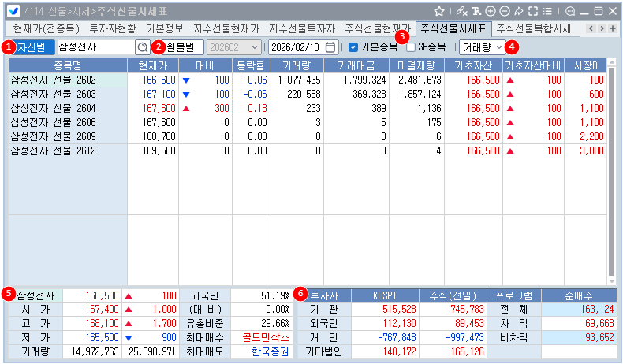
Task: Enable the SP종목 checkbox
Action: (x=411, y=47)
